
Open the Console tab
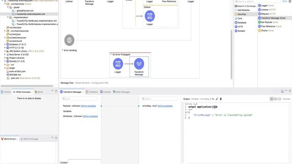click(105, 92)
